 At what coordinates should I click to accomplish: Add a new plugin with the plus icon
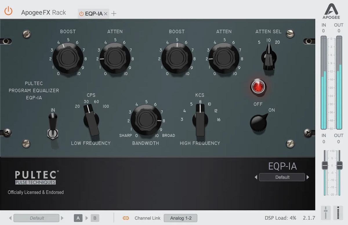(114, 13)
